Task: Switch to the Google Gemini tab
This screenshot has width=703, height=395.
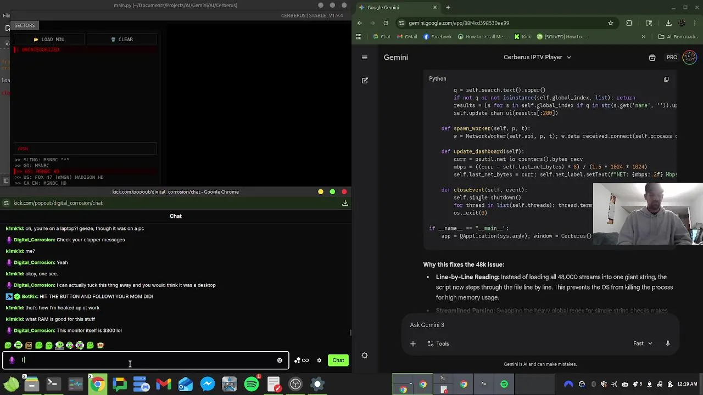Action: [x=398, y=7]
